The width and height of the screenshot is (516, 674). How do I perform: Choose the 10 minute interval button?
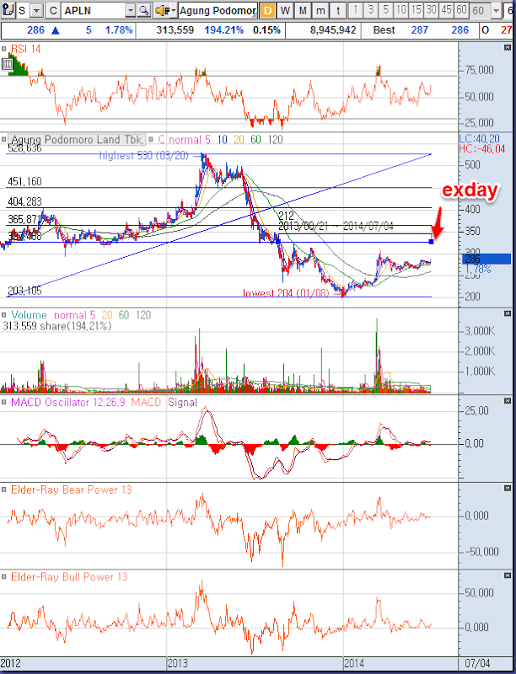click(x=400, y=10)
